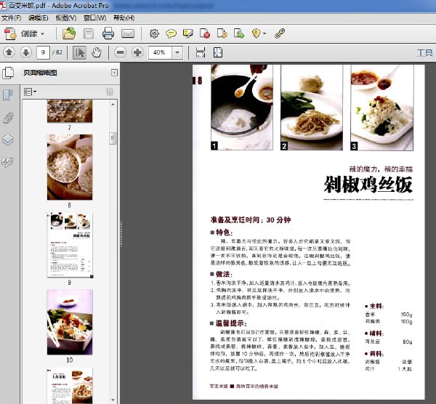The image size is (436, 404).
Task: Click the 工具 panel link
Action: click(x=425, y=52)
